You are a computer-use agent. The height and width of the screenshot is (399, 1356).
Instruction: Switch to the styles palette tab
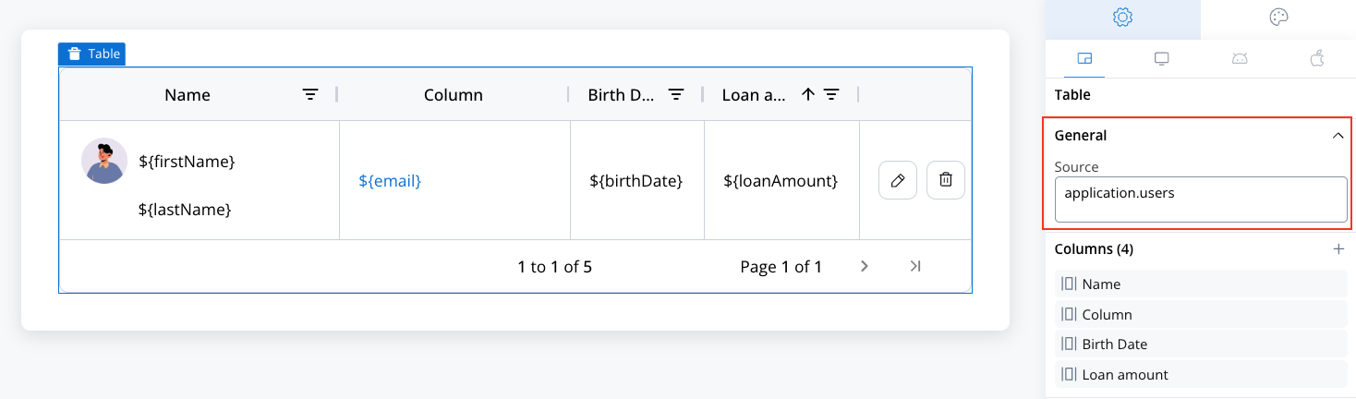(x=1278, y=18)
